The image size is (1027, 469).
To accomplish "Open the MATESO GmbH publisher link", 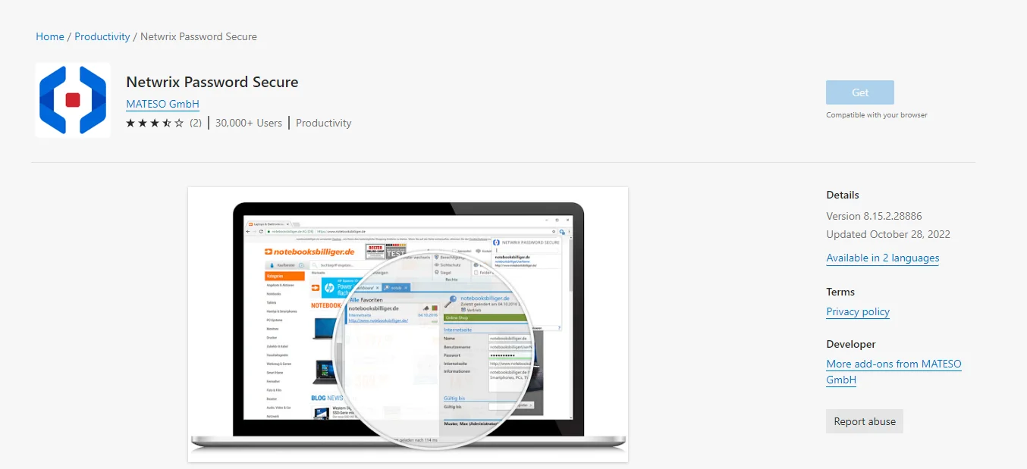I will coord(162,104).
